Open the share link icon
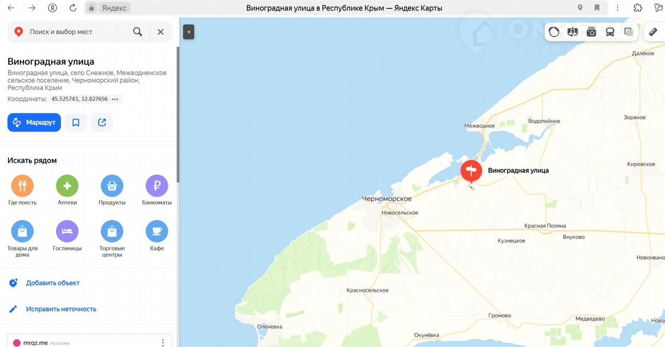 point(102,122)
